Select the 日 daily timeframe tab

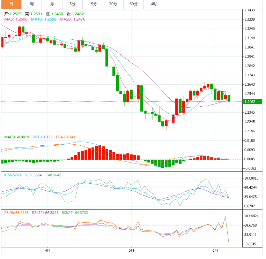pos(12,4)
